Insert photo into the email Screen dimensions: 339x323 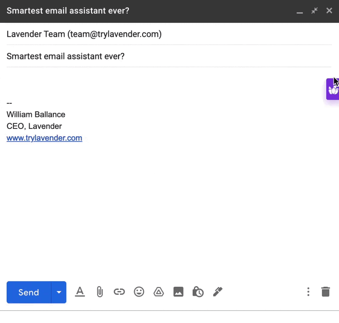(178, 292)
